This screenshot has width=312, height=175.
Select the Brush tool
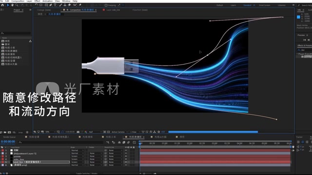coord(60,5)
